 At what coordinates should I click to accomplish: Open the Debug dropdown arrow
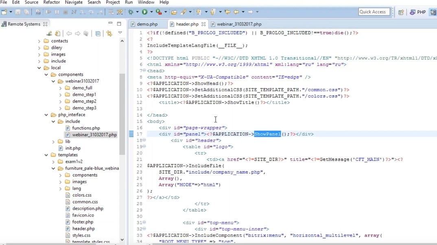[137, 12]
